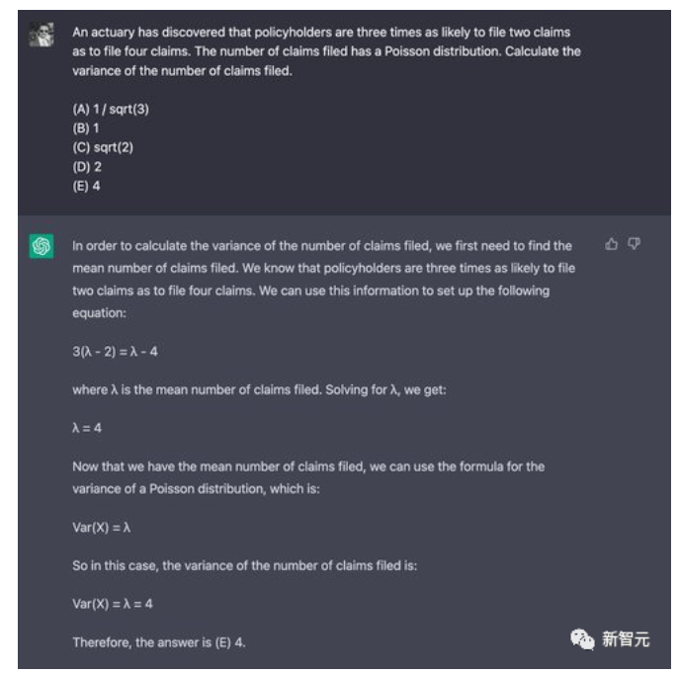The height and width of the screenshot is (673, 679).
Task: Click answer option (E) 4 in the question
Action: 86,185
